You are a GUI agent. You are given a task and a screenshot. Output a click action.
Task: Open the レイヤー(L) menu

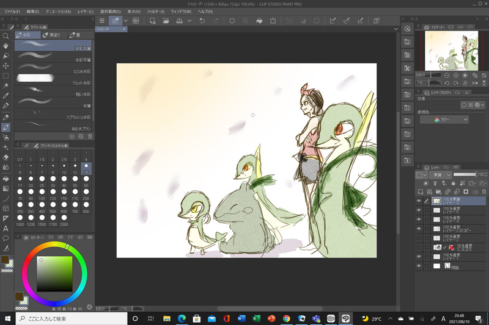point(86,12)
